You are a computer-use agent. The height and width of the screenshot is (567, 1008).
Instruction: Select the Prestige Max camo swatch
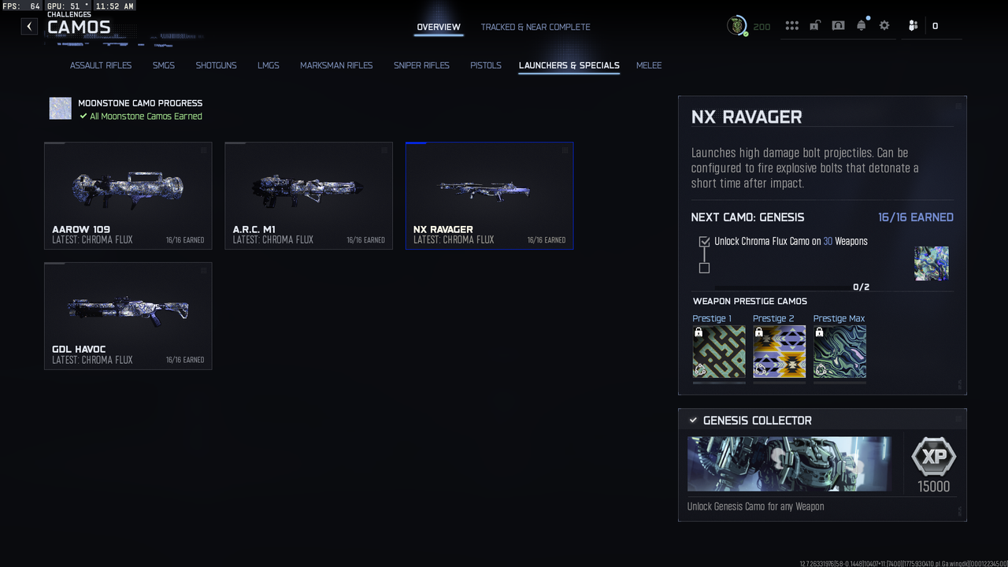point(839,352)
